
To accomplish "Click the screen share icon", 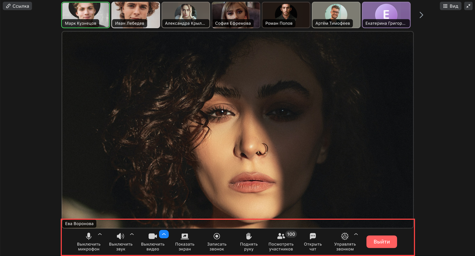I will pyautogui.click(x=185, y=236).
